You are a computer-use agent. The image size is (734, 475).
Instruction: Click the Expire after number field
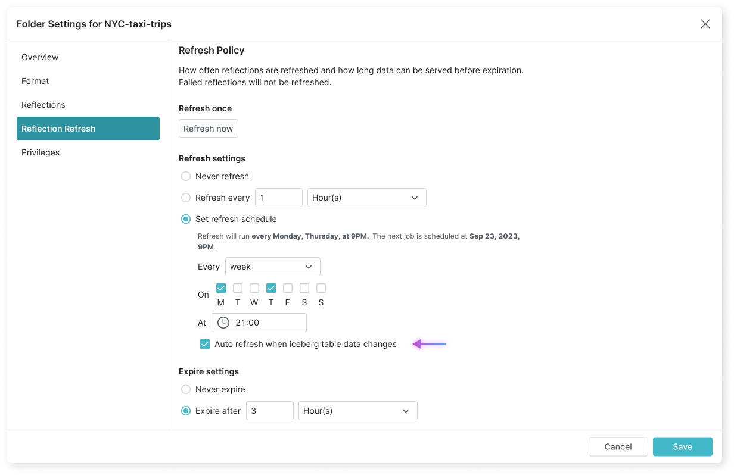[270, 411]
